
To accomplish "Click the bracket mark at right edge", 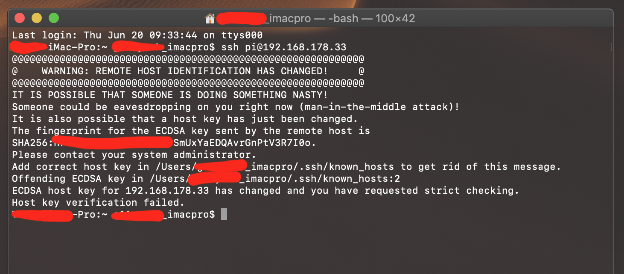I will [x=611, y=47].
